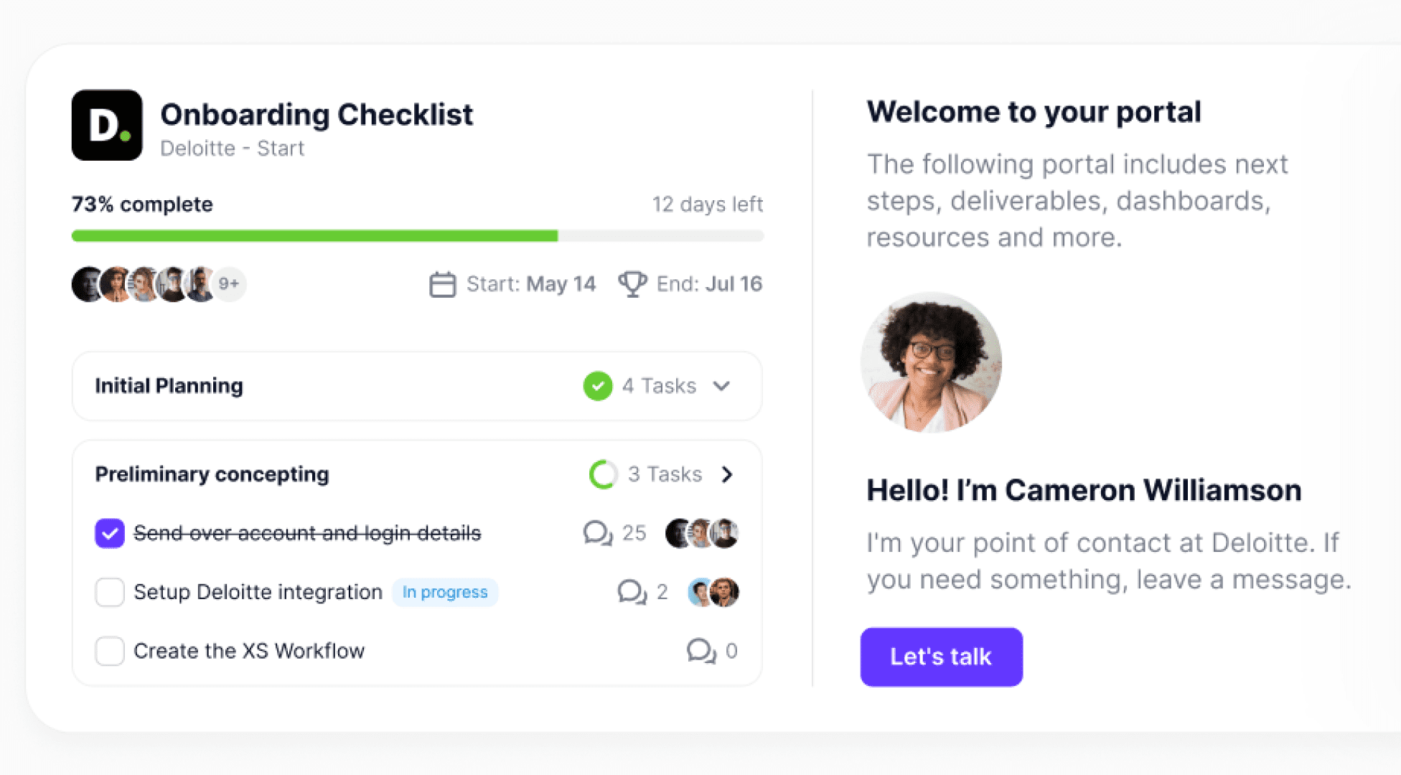Open comments on Send over account task
Viewport: 1401px width, 775px height.
(597, 533)
